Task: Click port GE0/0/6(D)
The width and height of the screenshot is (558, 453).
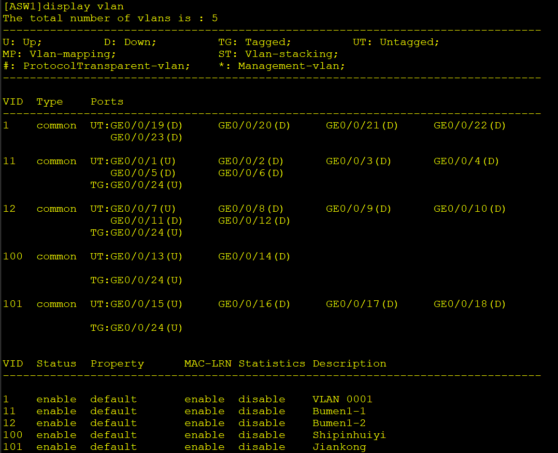Action: [251, 173]
